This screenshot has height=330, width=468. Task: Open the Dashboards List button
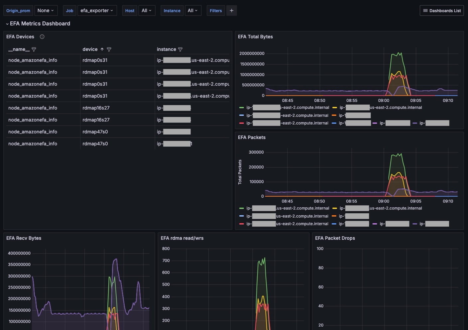[x=442, y=11]
